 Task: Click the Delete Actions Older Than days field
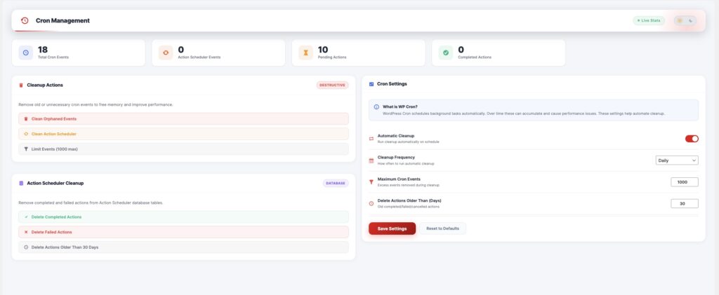click(684, 203)
